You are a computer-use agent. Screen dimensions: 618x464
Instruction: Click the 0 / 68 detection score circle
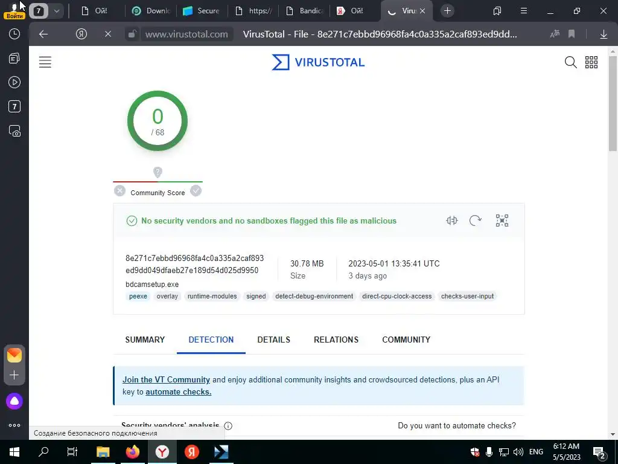(x=158, y=121)
